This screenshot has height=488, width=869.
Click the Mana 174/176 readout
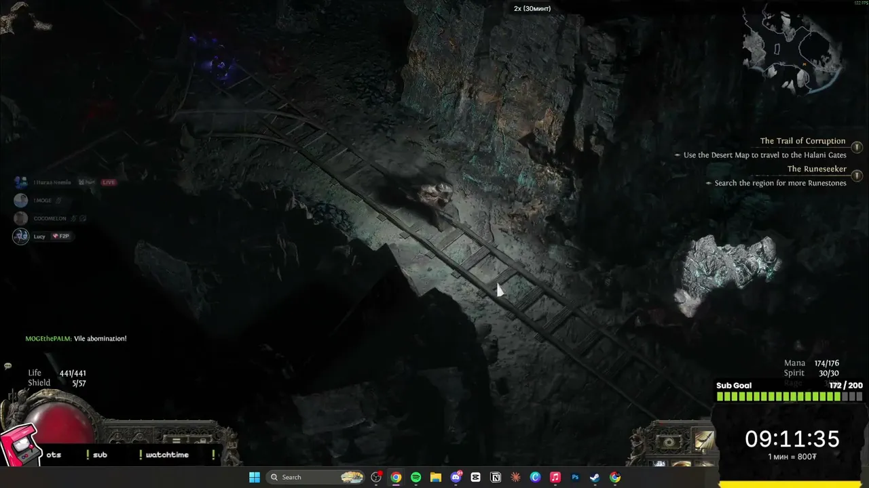(x=812, y=363)
